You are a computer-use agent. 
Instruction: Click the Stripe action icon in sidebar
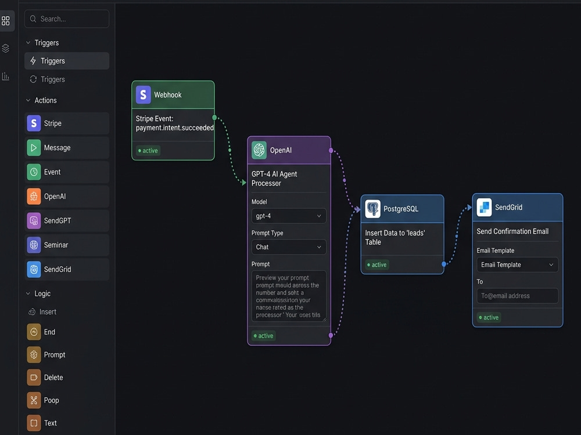pos(34,123)
